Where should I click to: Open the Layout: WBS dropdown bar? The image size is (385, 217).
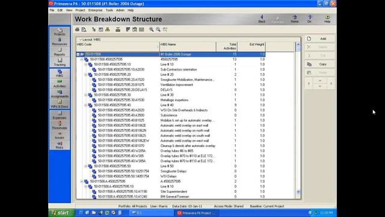tap(90, 40)
